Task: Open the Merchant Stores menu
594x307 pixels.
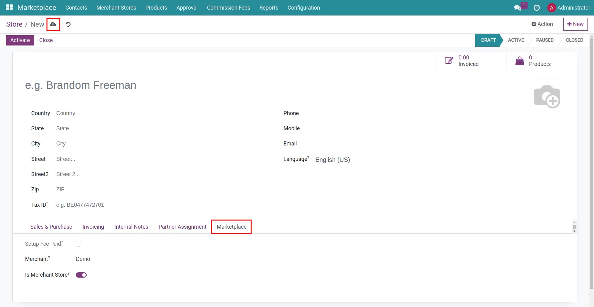Action: 116,8
